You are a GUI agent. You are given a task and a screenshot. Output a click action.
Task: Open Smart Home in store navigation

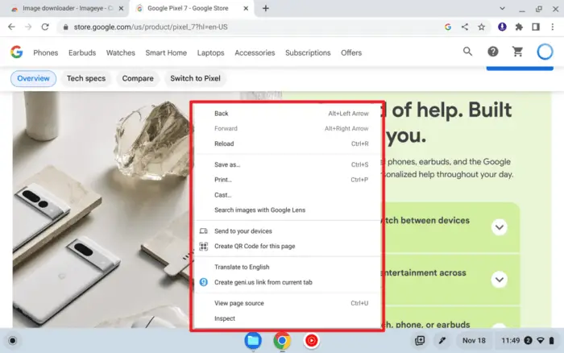tap(166, 52)
